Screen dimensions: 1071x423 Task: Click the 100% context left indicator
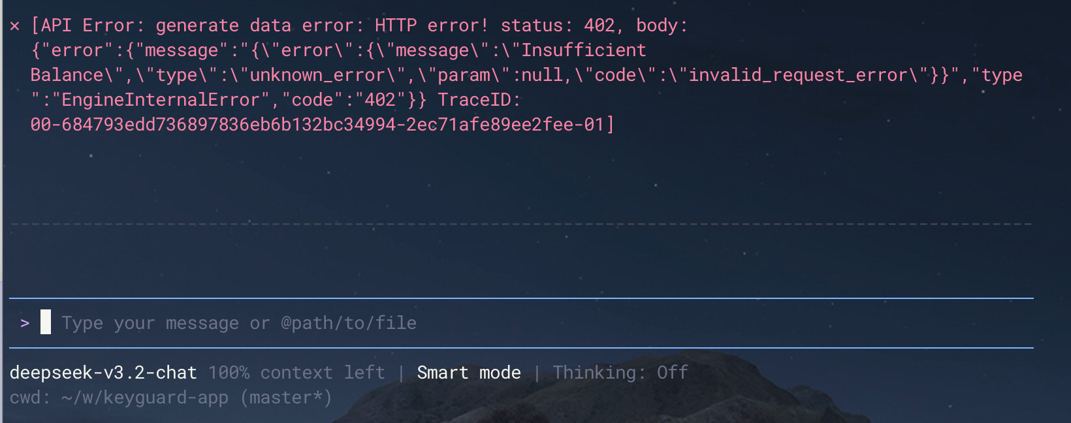click(x=296, y=373)
